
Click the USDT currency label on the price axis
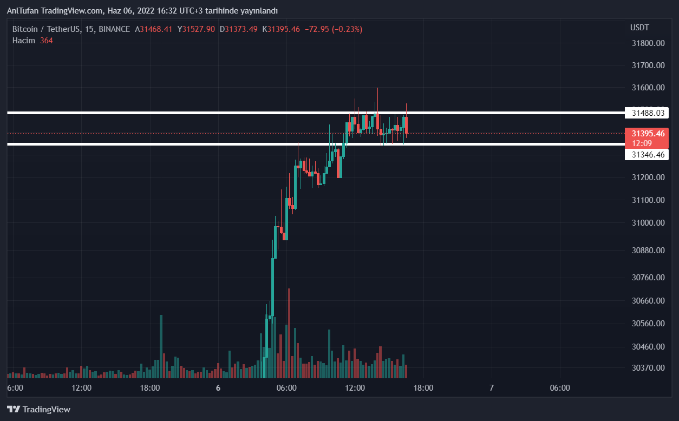point(639,28)
